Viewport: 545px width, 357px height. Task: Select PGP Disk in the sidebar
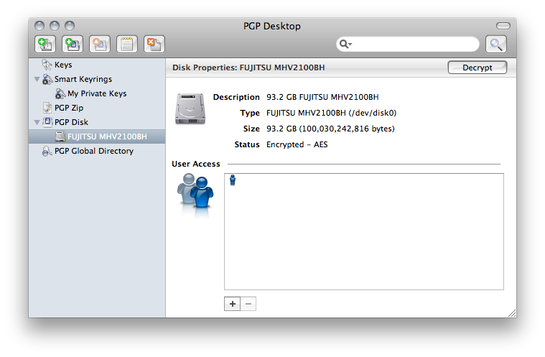click(x=71, y=122)
